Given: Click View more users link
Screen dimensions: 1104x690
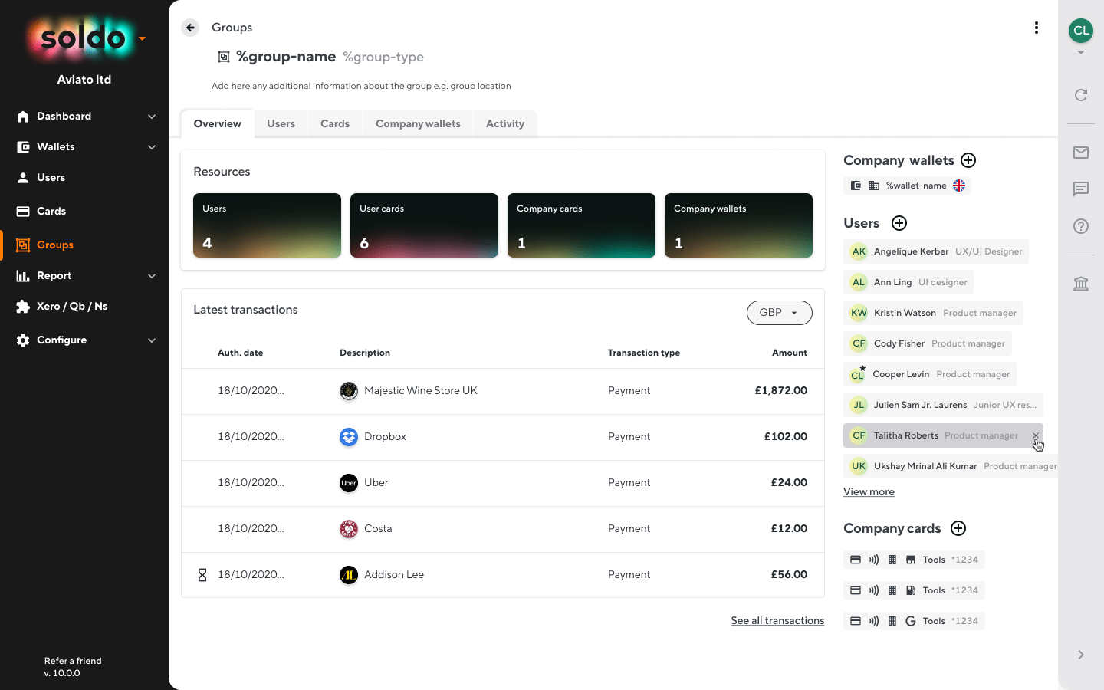Looking at the screenshot, I should click(869, 492).
